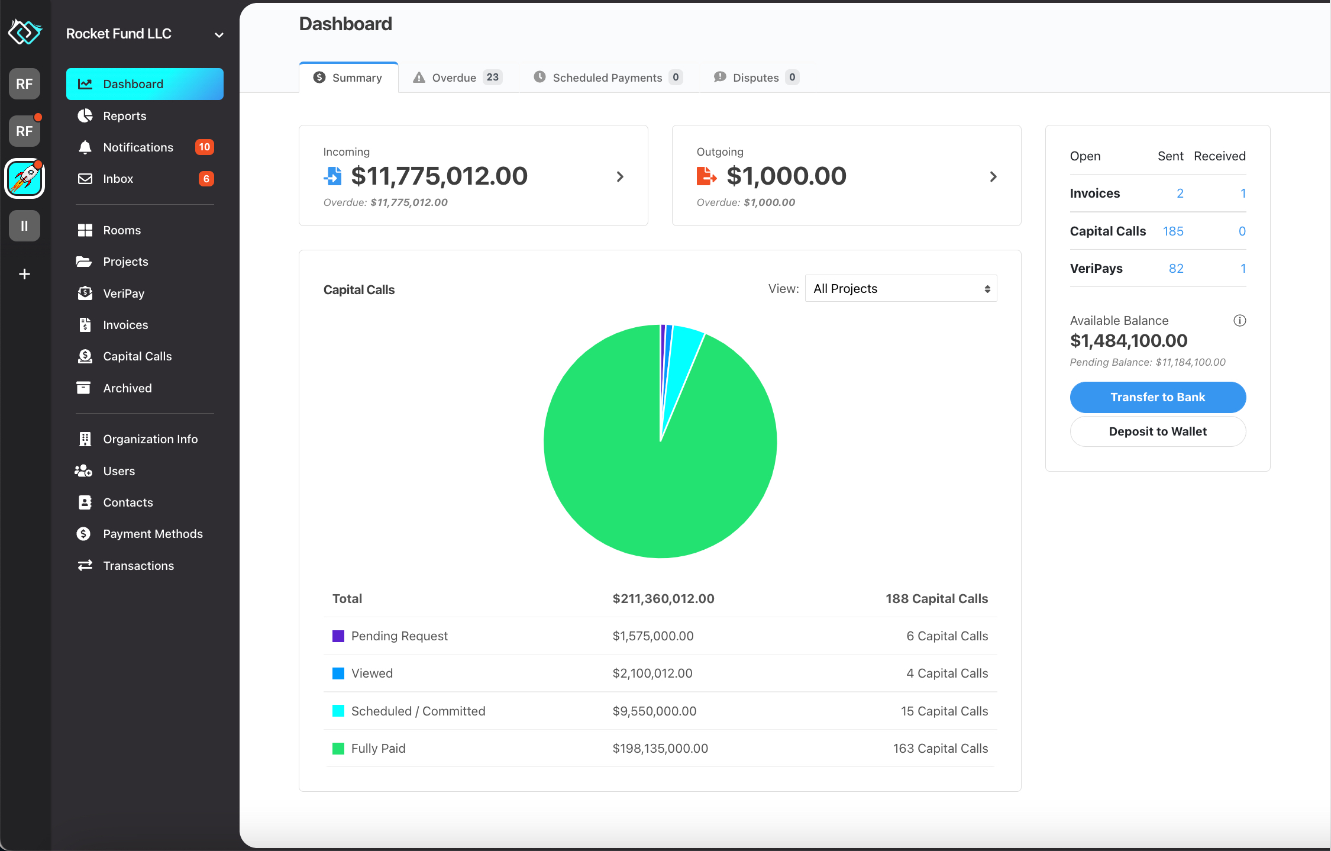Switch to the Overdue tab
Viewport: 1331px width, 851px height.
454,77
